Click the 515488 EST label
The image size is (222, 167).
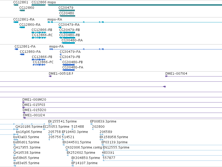click(78, 127)
